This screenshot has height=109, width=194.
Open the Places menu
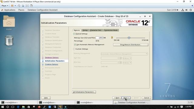[21, 10]
